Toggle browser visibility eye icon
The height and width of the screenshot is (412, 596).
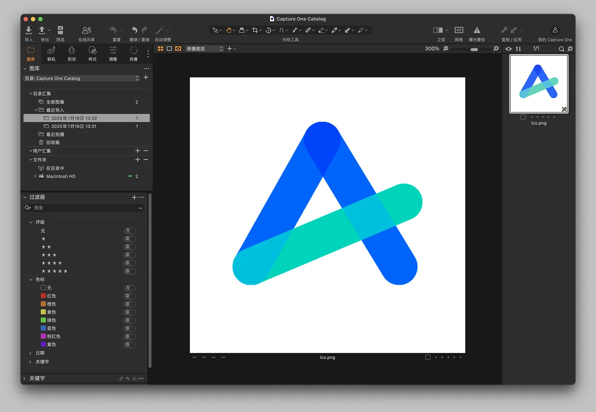(509, 49)
